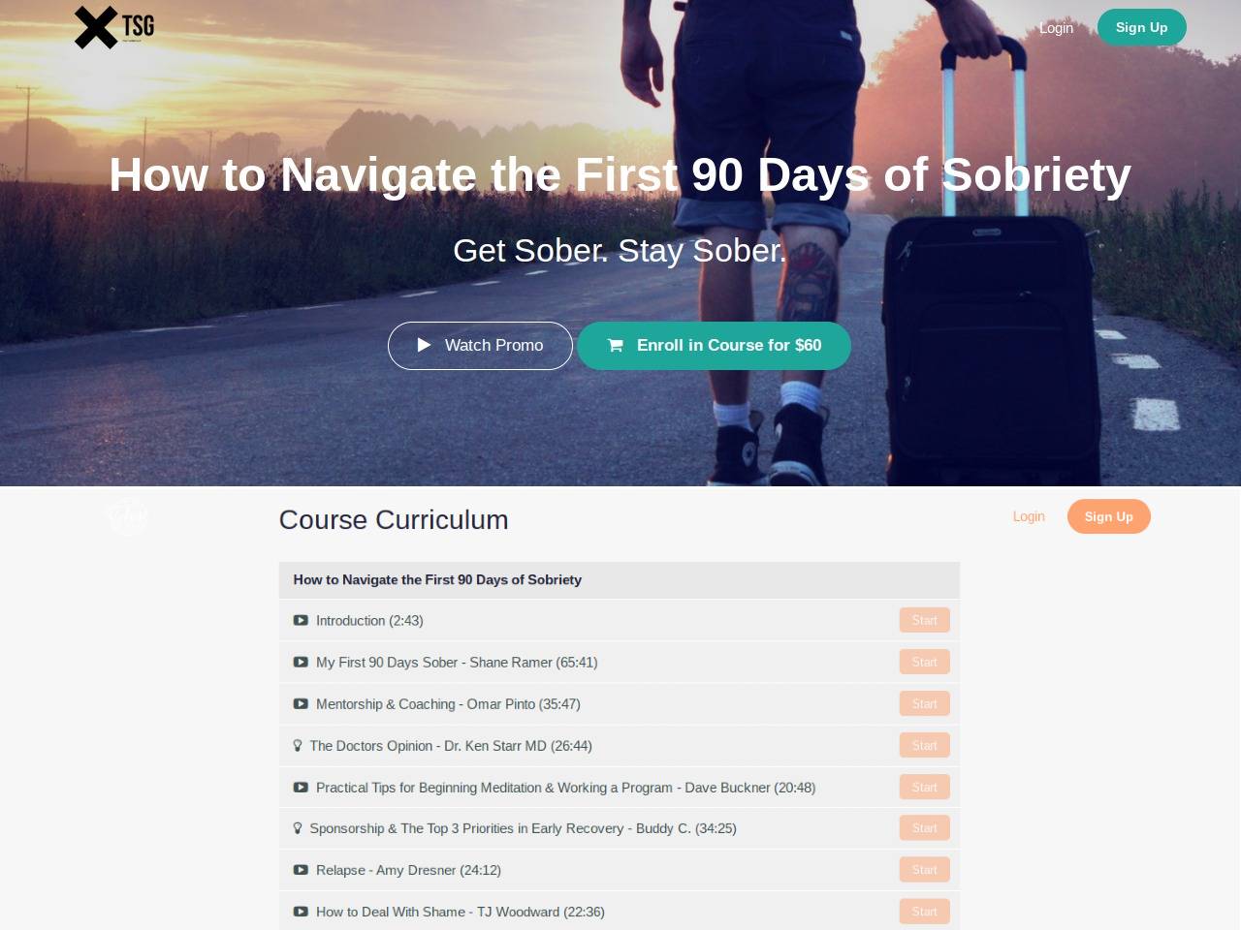This screenshot has width=1241, height=930.
Task: Click the video icon beside Mentorship & Coaching
Action: (x=301, y=704)
